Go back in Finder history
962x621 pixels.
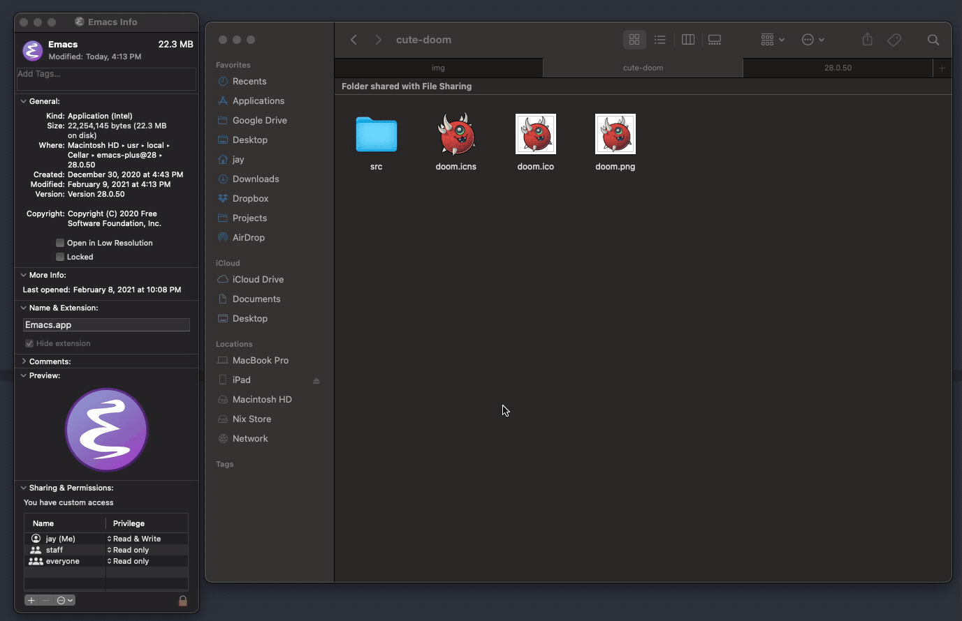point(354,40)
